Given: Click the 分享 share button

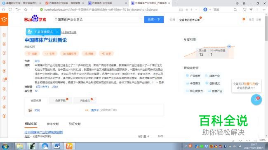Looking at the screenshot, I should (106, 53).
